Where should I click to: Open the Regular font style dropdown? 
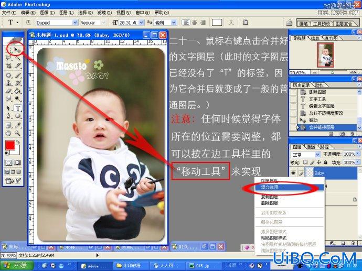(x=104, y=23)
